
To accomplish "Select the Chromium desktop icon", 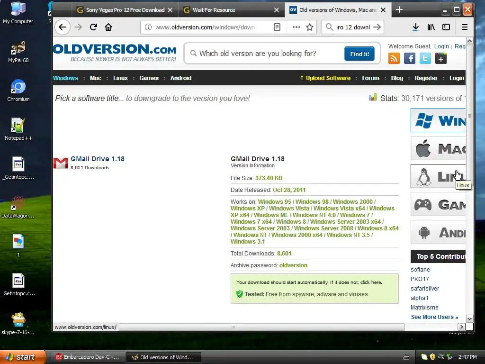I will click(18, 91).
